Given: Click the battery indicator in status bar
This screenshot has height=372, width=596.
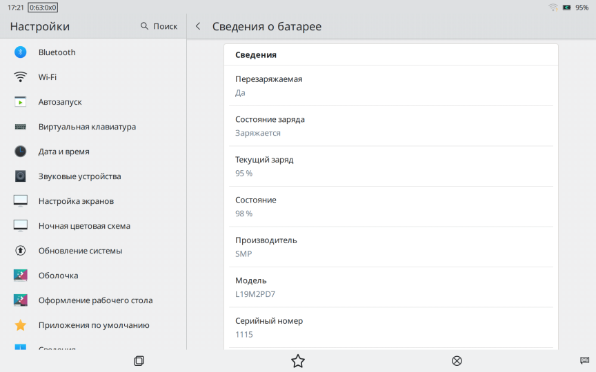Looking at the screenshot, I should click(x=566, y=8).
